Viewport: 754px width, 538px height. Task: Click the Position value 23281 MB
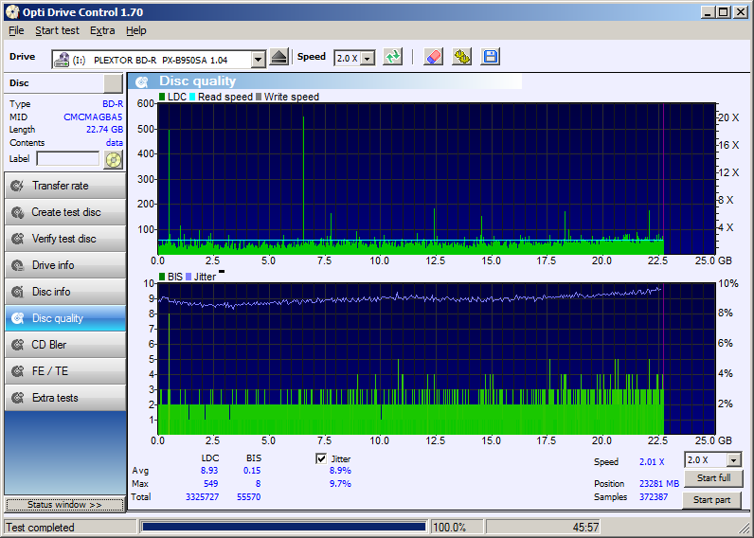658,484
